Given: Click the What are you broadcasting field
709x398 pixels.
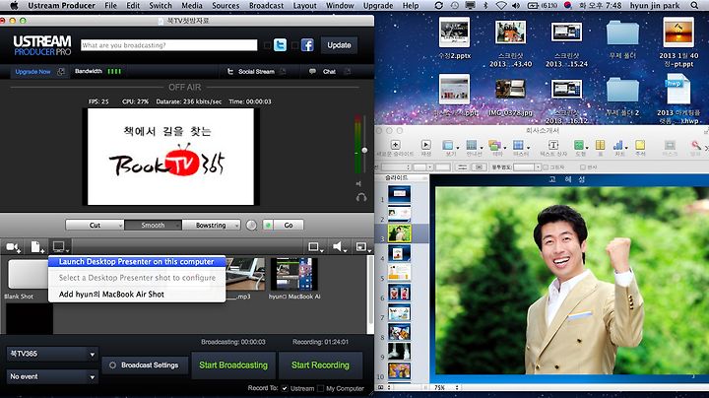Looking at the screenshot, I should pyautogui.click(x=168, y=45).
